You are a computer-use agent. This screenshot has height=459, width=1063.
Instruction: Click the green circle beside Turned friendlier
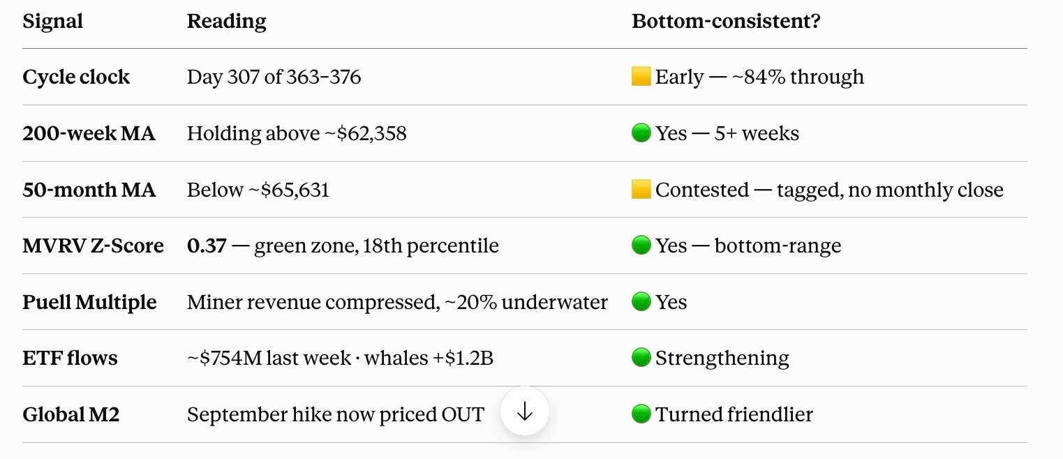coord(641,414)
